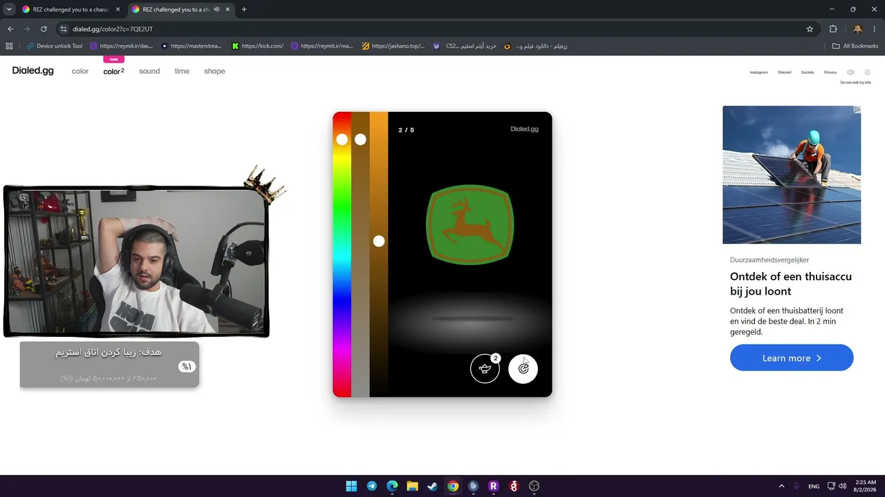Change the ENG input language
This screenshot has width=885, height=497.
tap(814, 486)
